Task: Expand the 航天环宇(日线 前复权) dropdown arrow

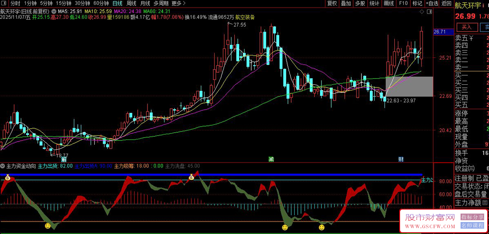Action: tap(54, 11)
